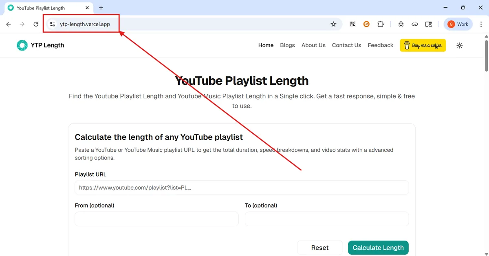Reload the page with the refresh icon

coord(36,24)
